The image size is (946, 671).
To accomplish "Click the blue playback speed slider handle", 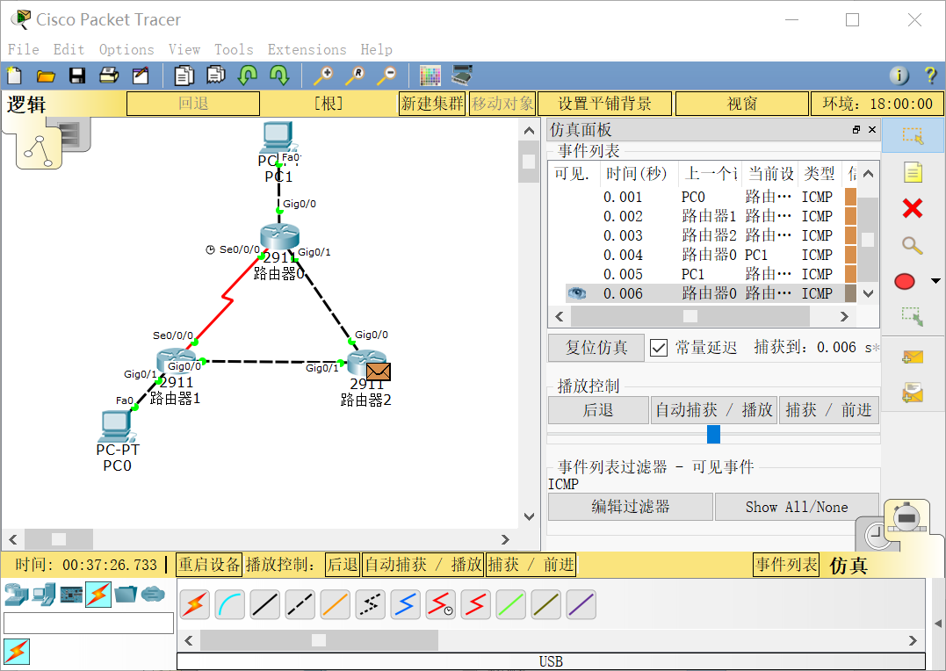I will coord(713,434).
